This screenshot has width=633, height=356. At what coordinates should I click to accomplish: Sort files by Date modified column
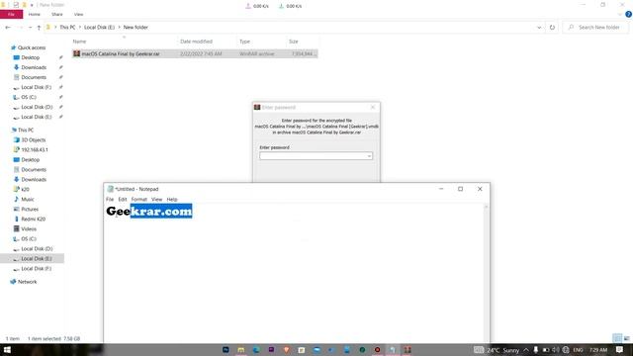click(x=196, y=42)
